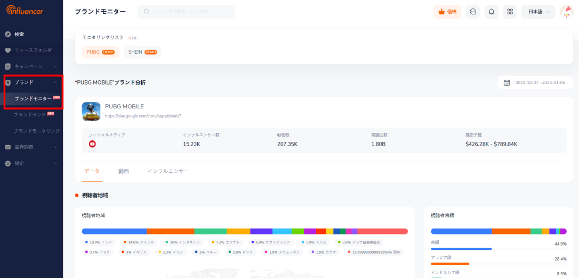Click the blue India segment in region bar

pos(114,231)
